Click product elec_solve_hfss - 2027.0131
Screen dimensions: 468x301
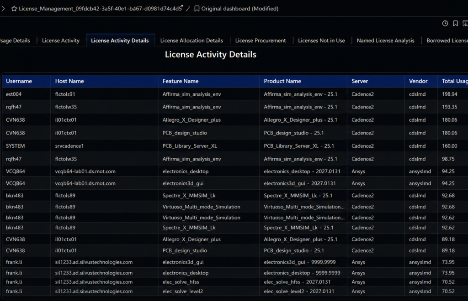point(297,282)
